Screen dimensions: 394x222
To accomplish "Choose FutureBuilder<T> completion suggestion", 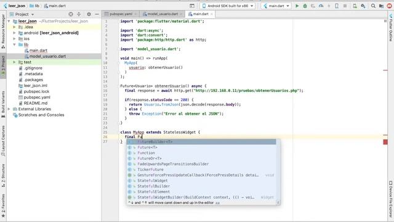I will coord(201,142).
